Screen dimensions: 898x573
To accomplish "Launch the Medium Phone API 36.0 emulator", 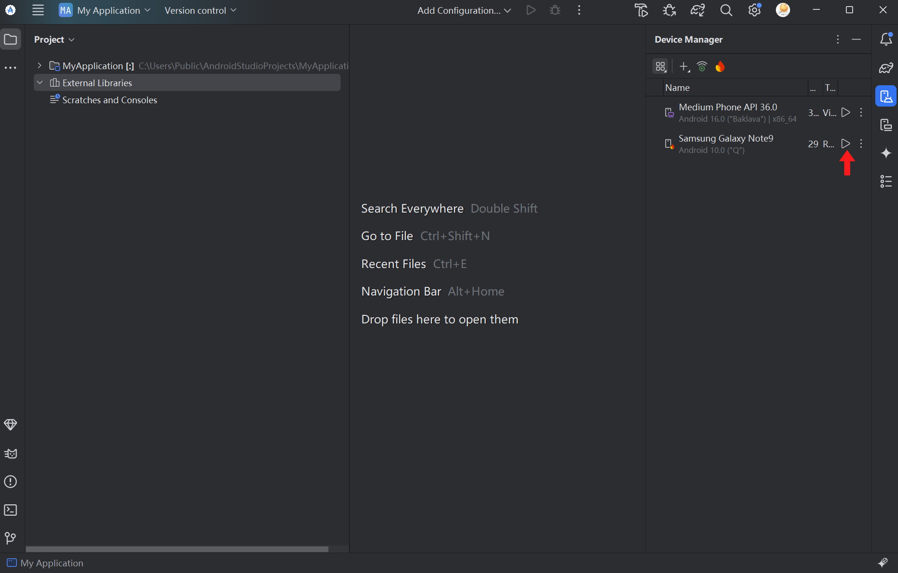I will 845,112.
